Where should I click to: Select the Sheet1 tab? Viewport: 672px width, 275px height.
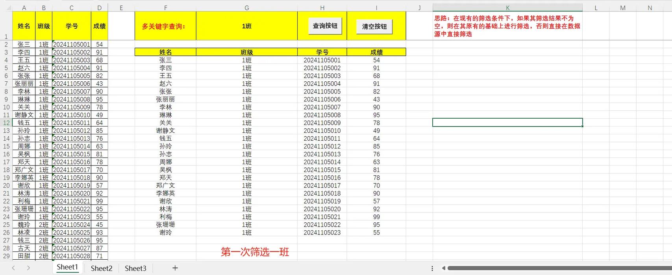[x=67, y=268]
